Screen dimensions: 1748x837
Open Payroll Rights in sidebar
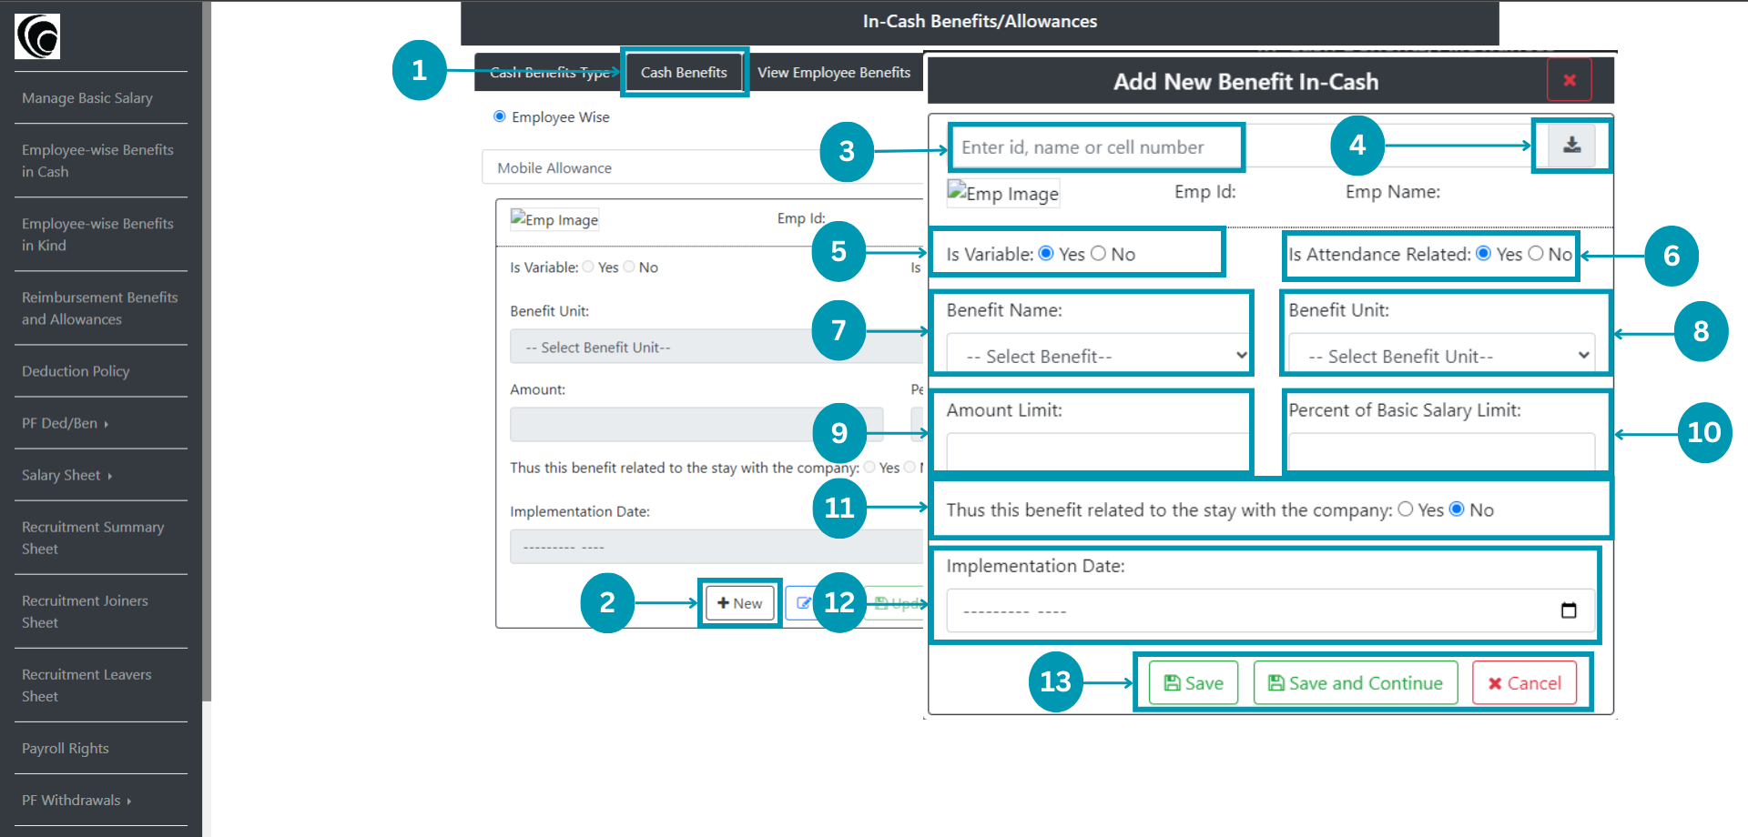click(x=66, y=748)
